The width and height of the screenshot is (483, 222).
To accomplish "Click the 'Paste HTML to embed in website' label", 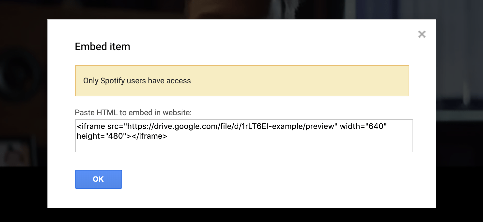I will coord(134,112).
